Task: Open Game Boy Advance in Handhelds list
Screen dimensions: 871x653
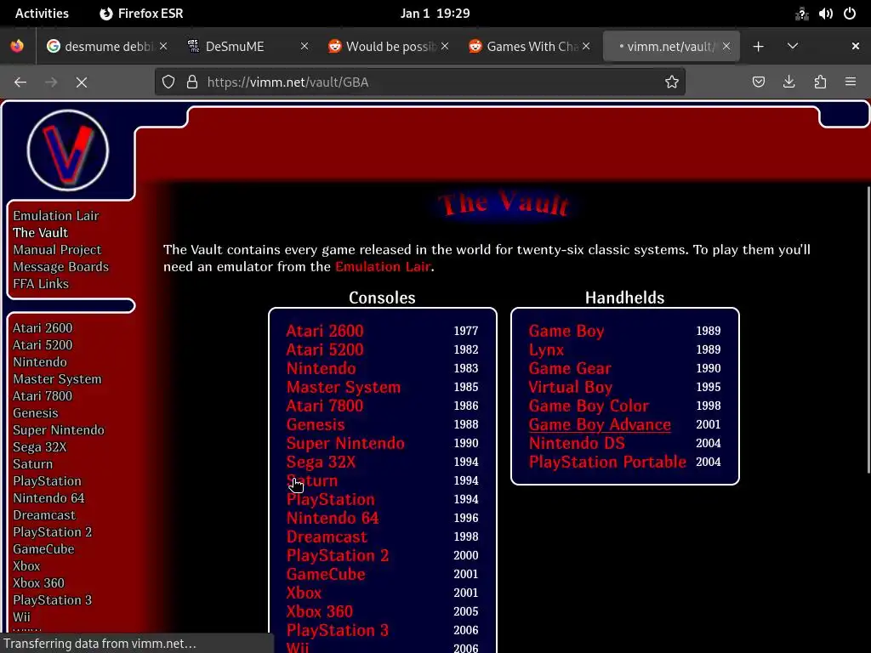Action: coord(600,425)
